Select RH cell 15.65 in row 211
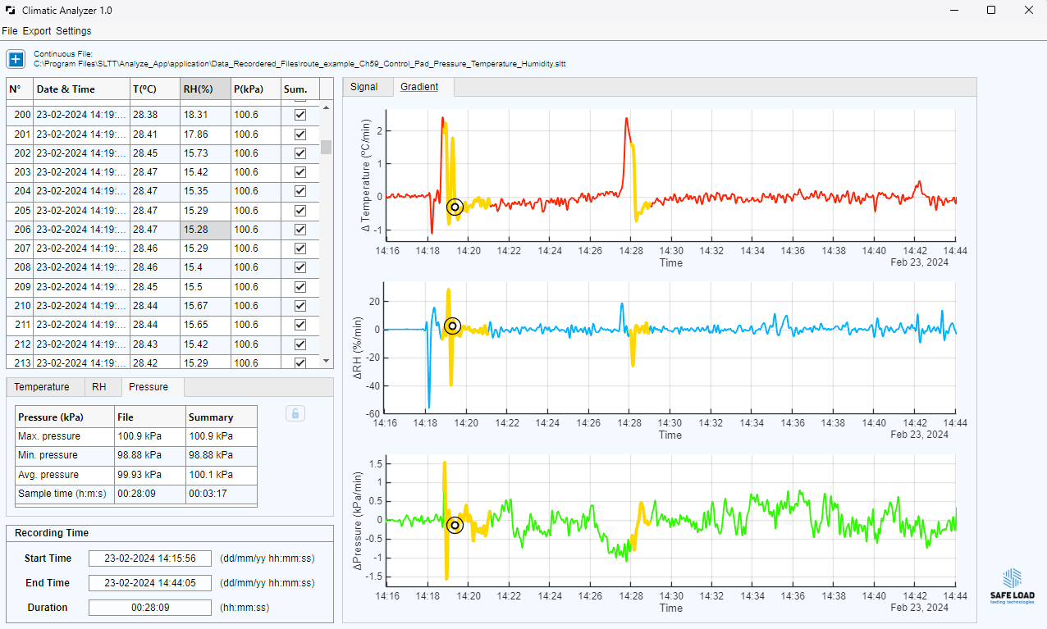1047x629 pixels. click(205, 325)
